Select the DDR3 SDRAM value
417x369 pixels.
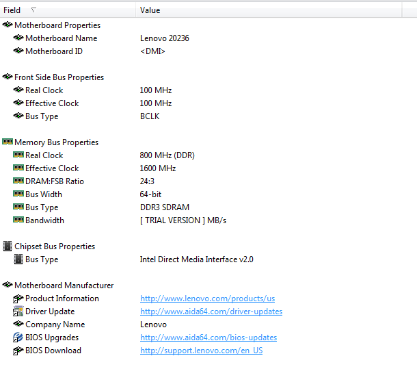click(x=165, y=207)
